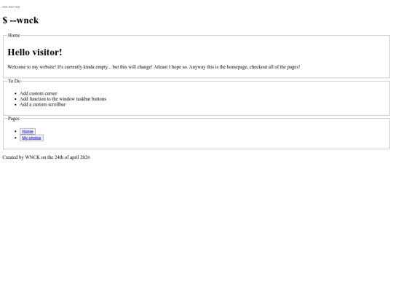Click the 'Add a custom scrollbar' item

coord(43,104)
